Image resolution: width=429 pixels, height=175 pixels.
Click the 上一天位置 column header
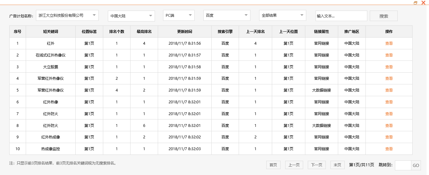[x=289, y=32]
